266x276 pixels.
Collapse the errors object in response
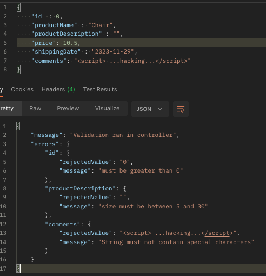[x=68, y=144]
